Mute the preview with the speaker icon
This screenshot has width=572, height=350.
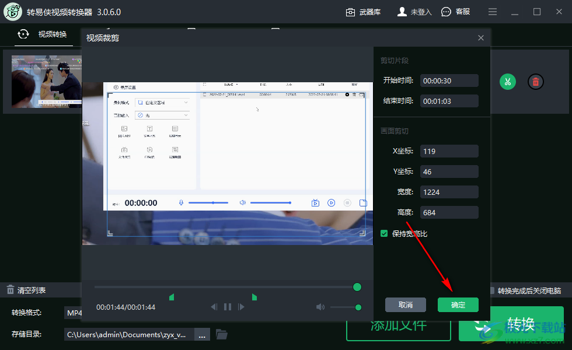[320, 307]
